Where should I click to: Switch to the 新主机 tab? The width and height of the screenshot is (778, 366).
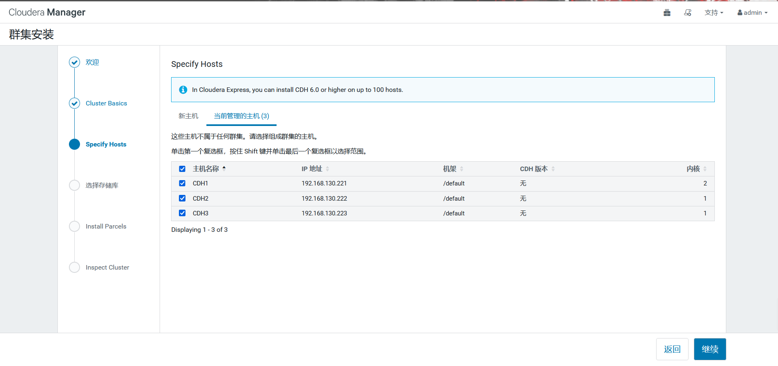coord(188,116)
